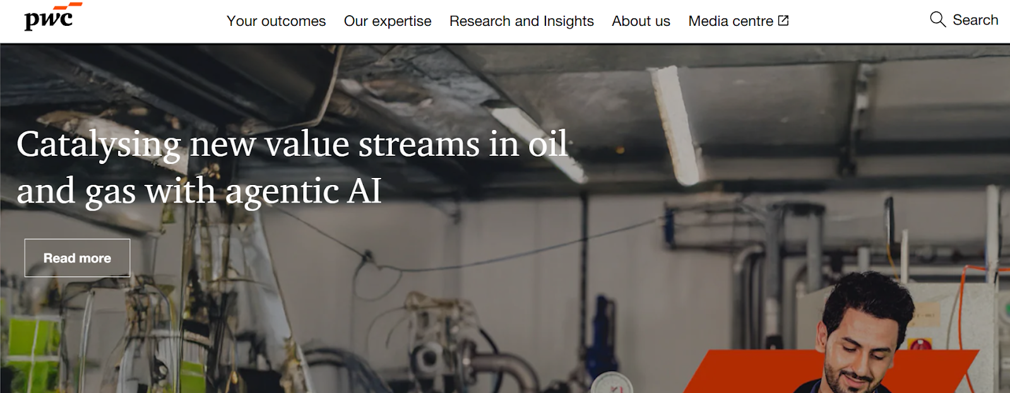Screen dimensions: 1010x393
Task: Visit the Media centre link
Action: tap(730, 21)
